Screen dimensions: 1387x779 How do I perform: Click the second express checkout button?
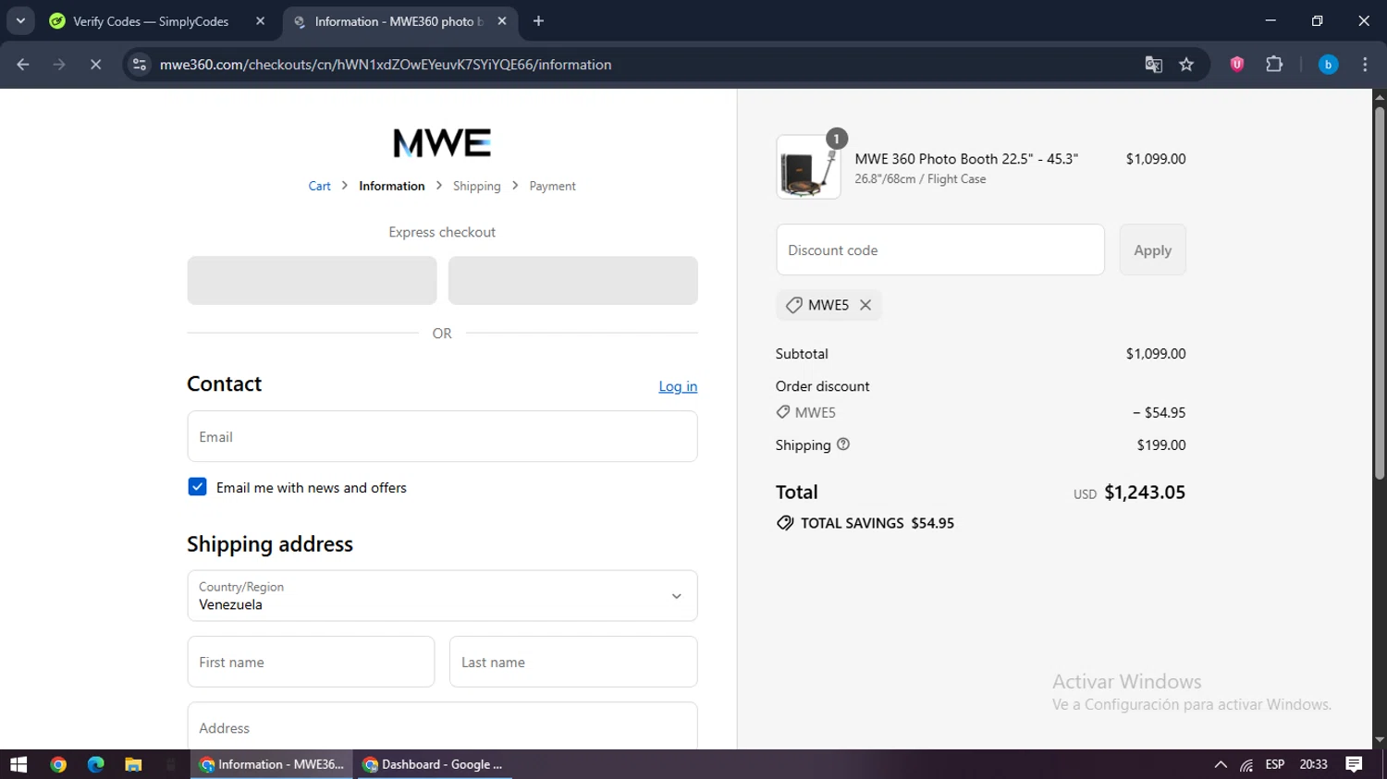tap(573, 280)
